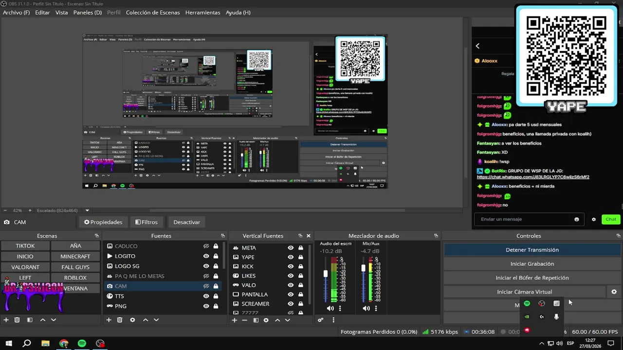Viewport: 623px width, 350px height.
Task: Move the selected source up in the Fuentes toolbar
Action: 145,320
